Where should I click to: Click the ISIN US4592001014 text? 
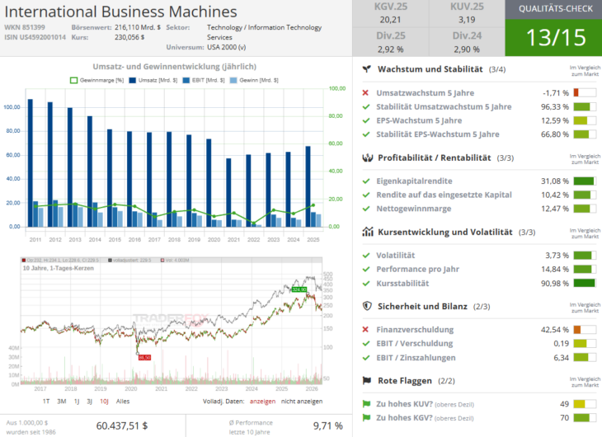pyautogui.click(x=35, y=37)
